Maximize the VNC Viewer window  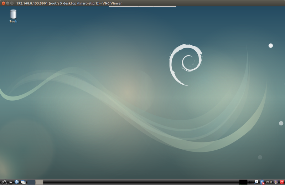[12, 3]
